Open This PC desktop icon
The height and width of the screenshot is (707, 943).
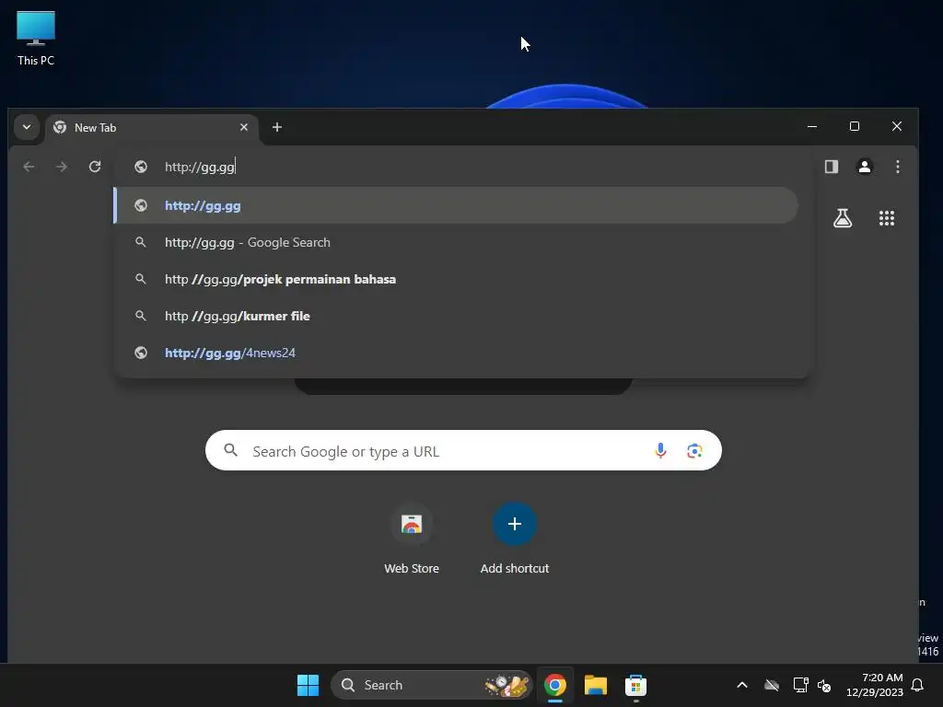(x=36, y=39)
